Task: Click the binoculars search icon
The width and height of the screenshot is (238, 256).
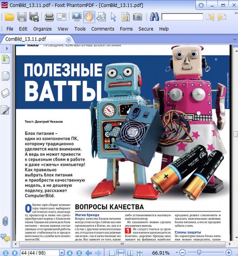Action: [x=154, y=17]
